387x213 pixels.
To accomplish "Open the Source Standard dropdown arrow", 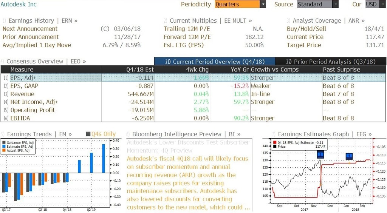I will (336, 4).
